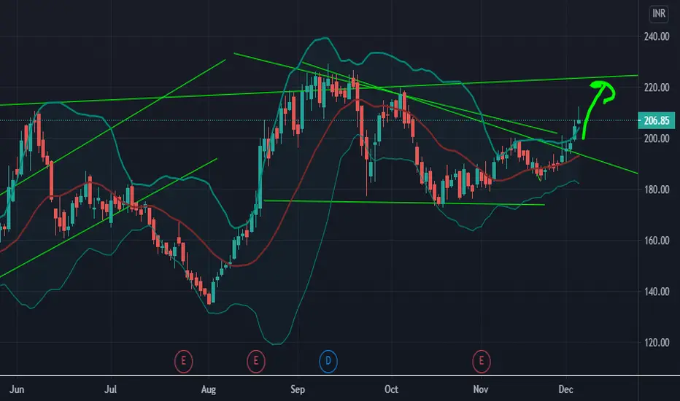This screenshot has height=401, width=680.
Task: Click the Nov date axis label
Action: (481, 389)
